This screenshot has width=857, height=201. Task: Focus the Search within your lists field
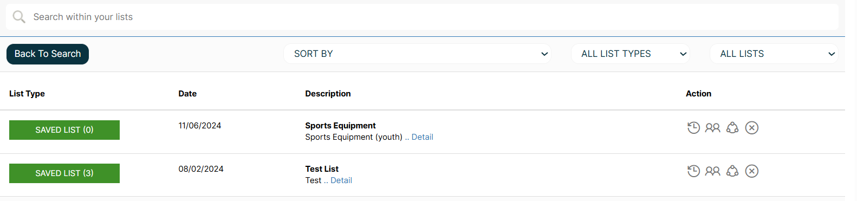point(422,17)
